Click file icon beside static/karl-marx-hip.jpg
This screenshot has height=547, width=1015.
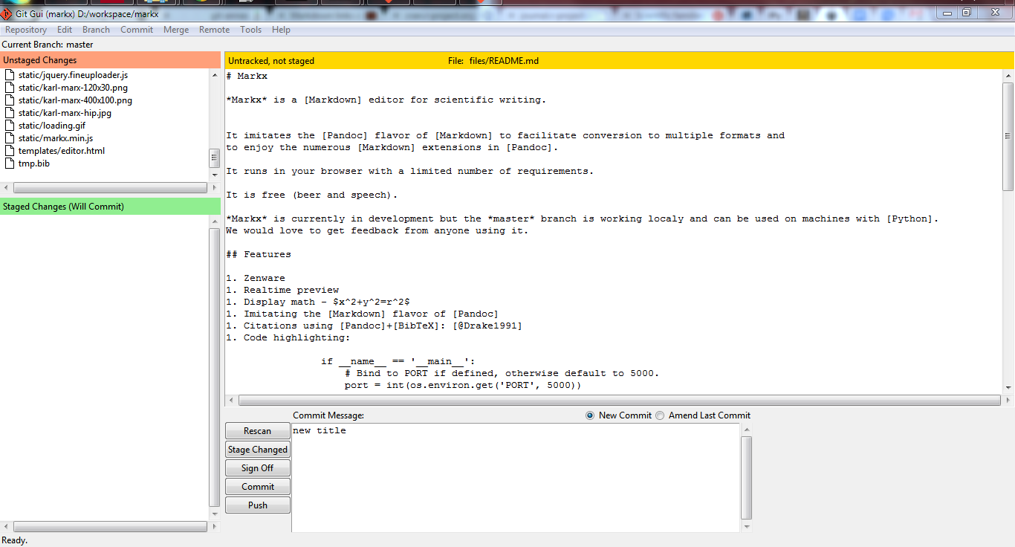coord(10,113)
